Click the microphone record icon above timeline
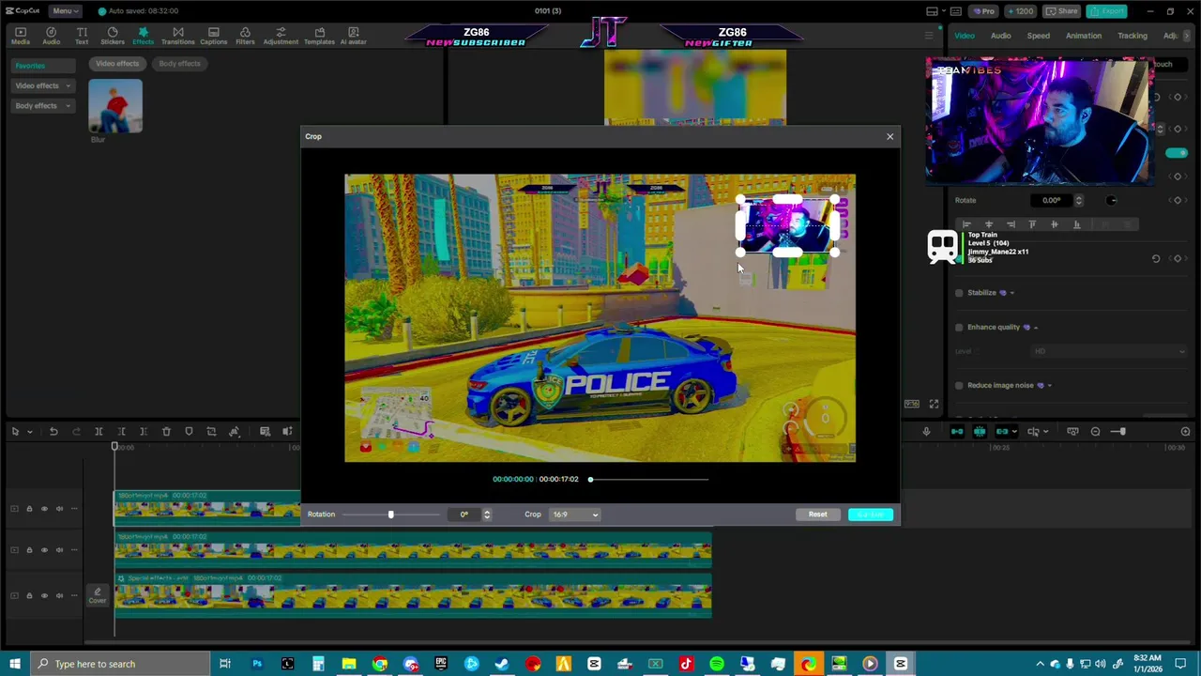 click(x=926, y=431)
